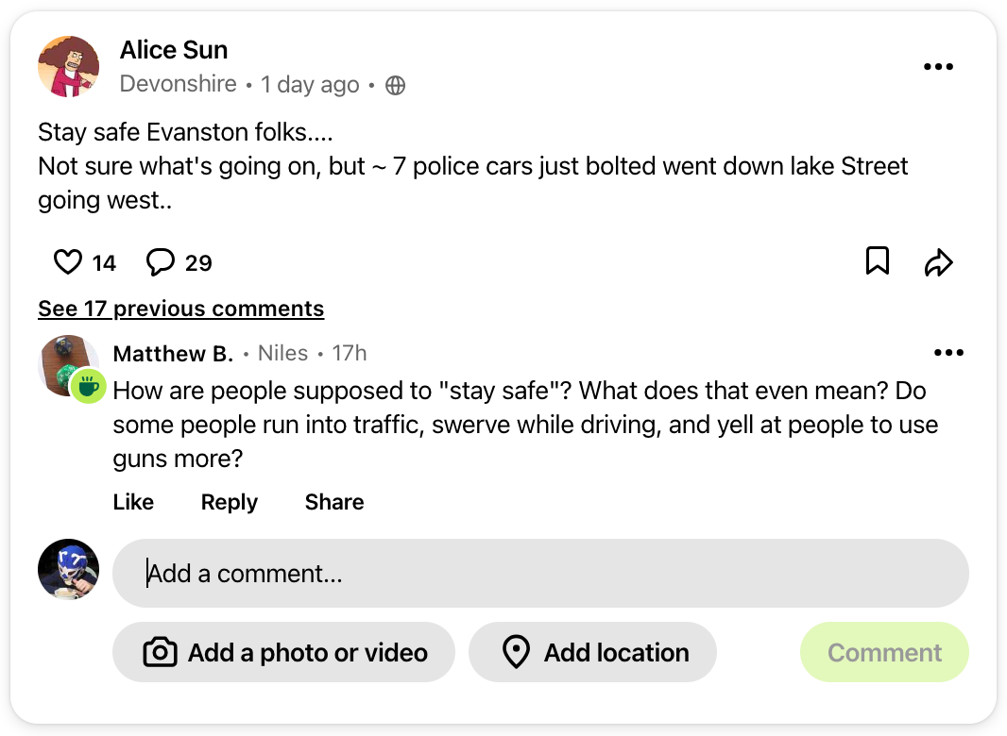The width and height of the screenshot is (1007, 736).
Task: Click the globe visibility icon
Action: (x=396, y=85)
